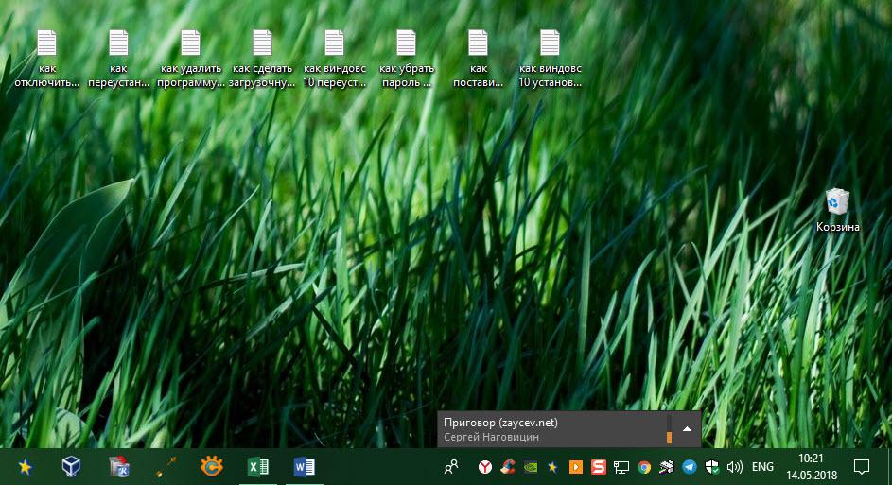This screenshot has width=892, height=485.
Task: Click the Chrome icon in system tray
Action: [x=644, y=467]
